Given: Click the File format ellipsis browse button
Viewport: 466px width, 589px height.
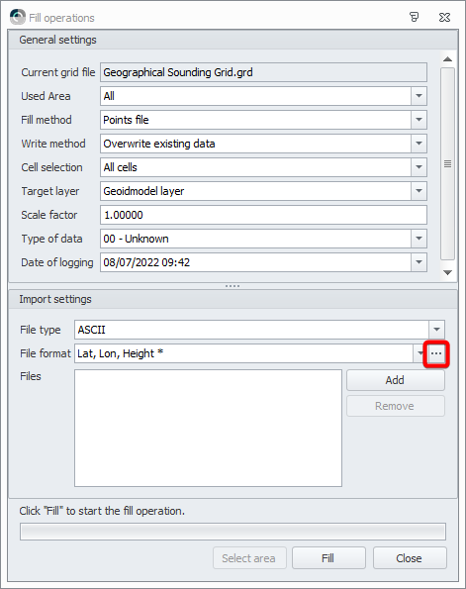Looking at the screenshot, I should tap(436, 353).
